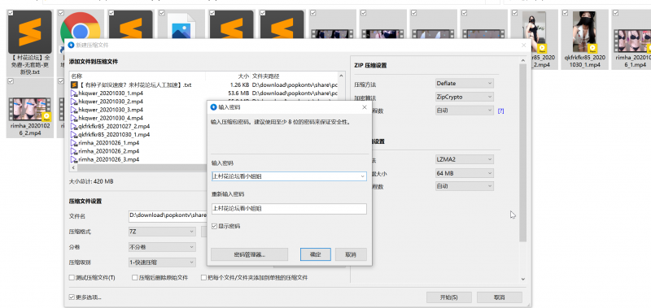The width and height of the screenshot is (651, 308).
Task: Click the 确定 button in password dialog
Action: [316, 254]
